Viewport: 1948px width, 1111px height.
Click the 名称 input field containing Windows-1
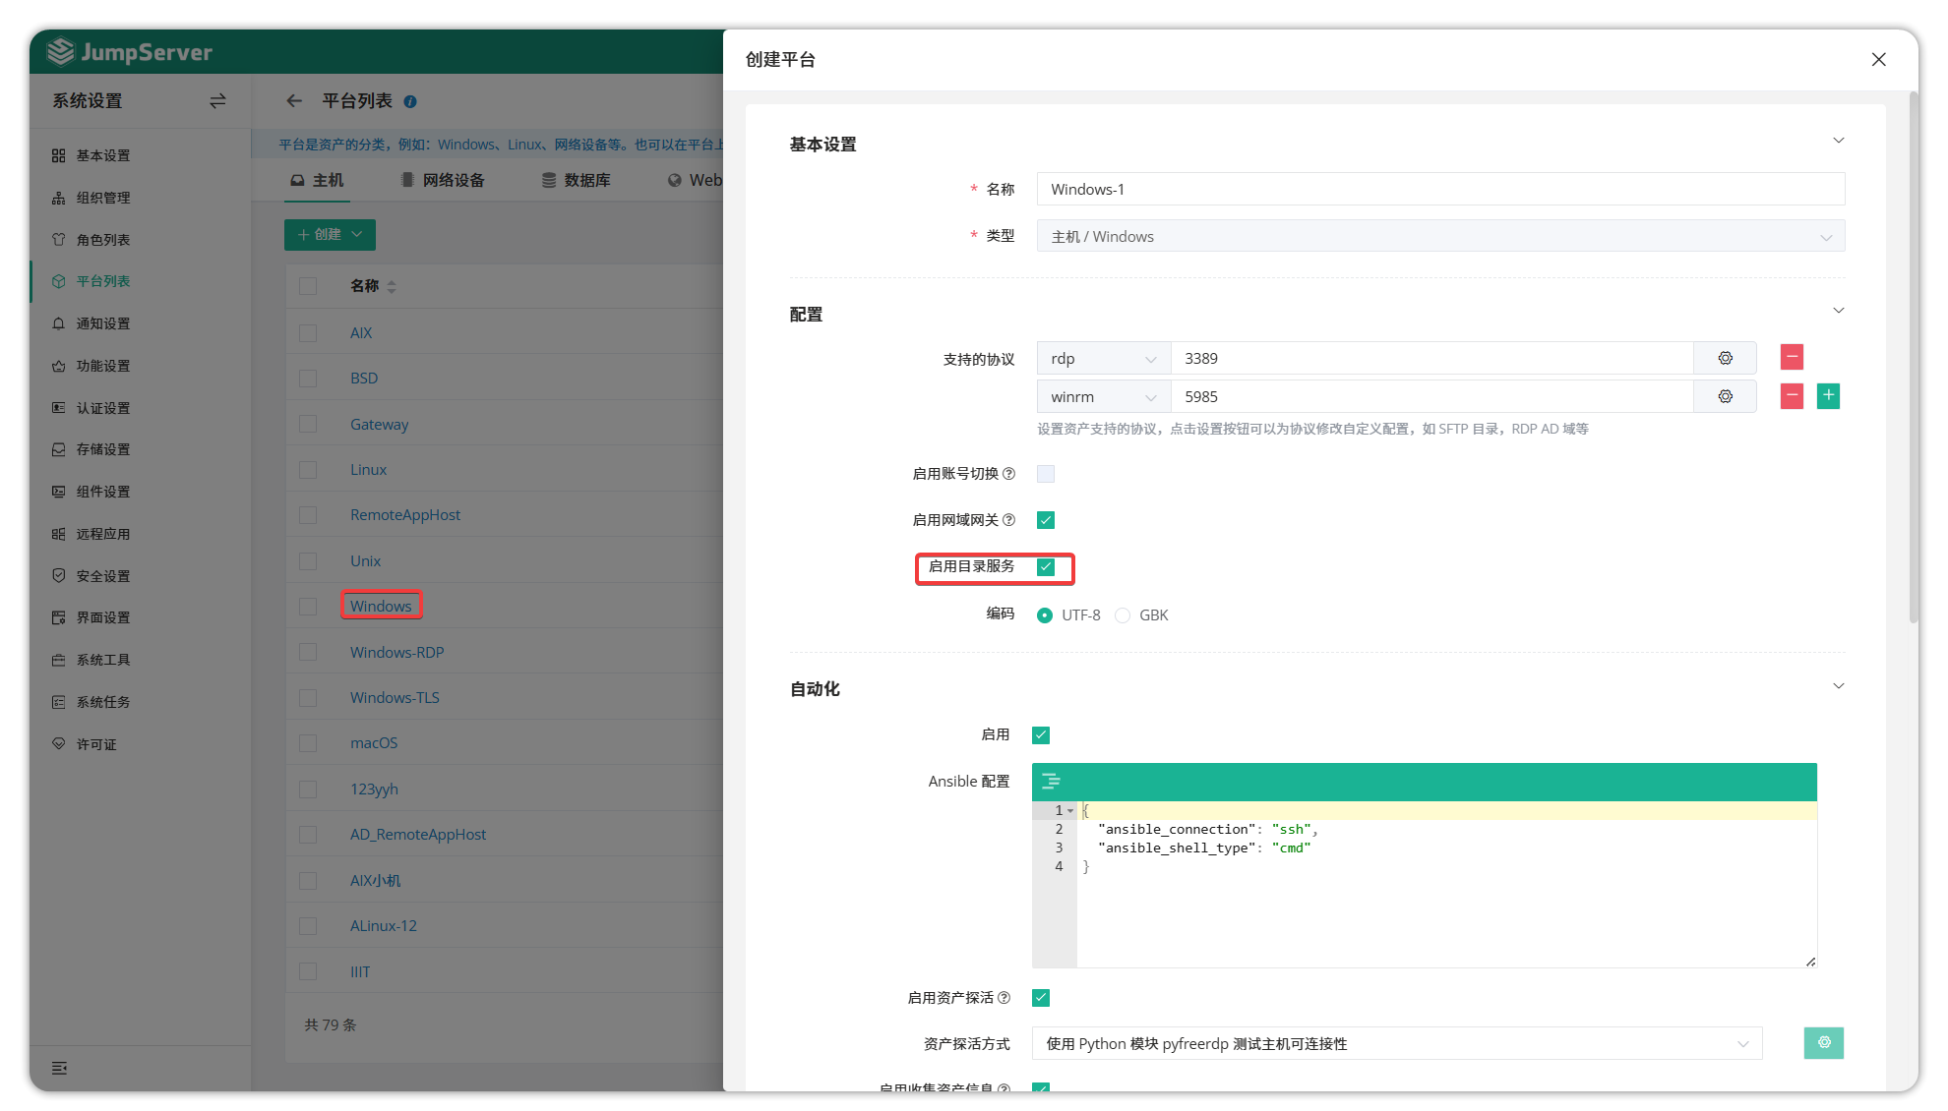1439,189
